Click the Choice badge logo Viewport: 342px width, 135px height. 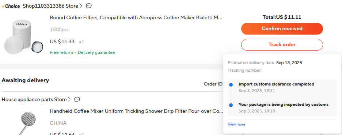click(11, 6)
